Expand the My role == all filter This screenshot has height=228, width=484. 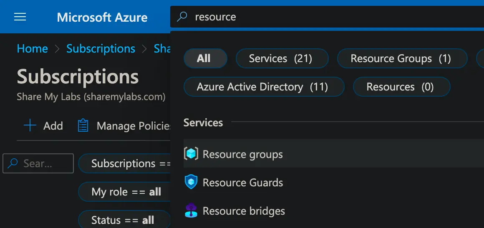click(126, 192)
